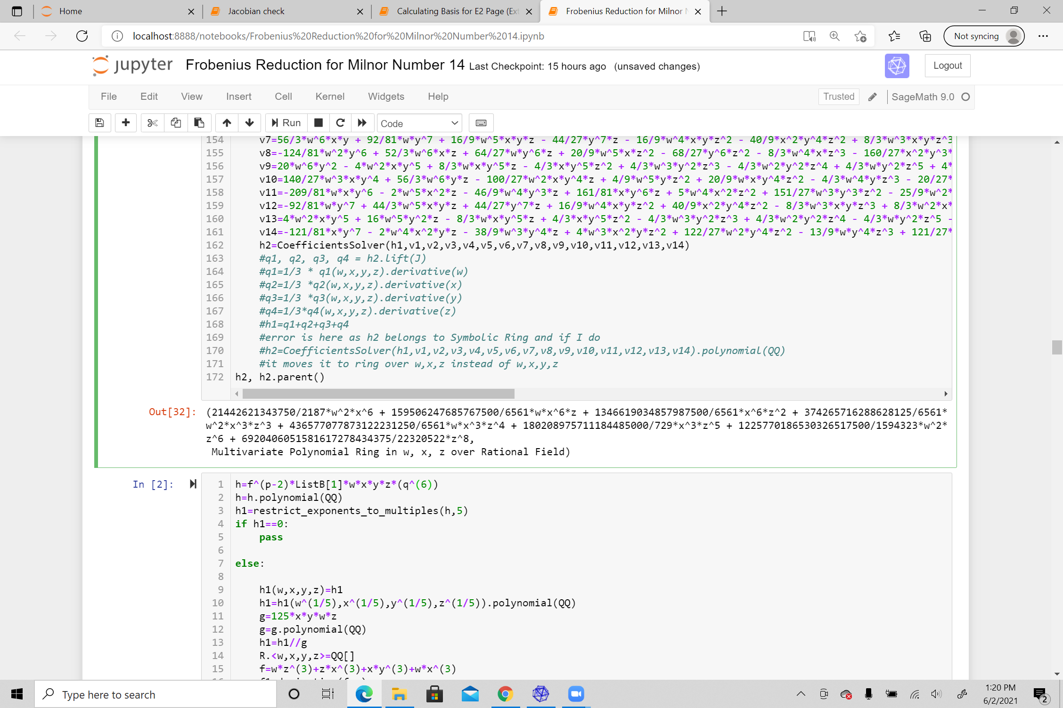Screen dimensions: 1063x708
Task: Switch to the Jacobian check tab
Action: (256, 11)
